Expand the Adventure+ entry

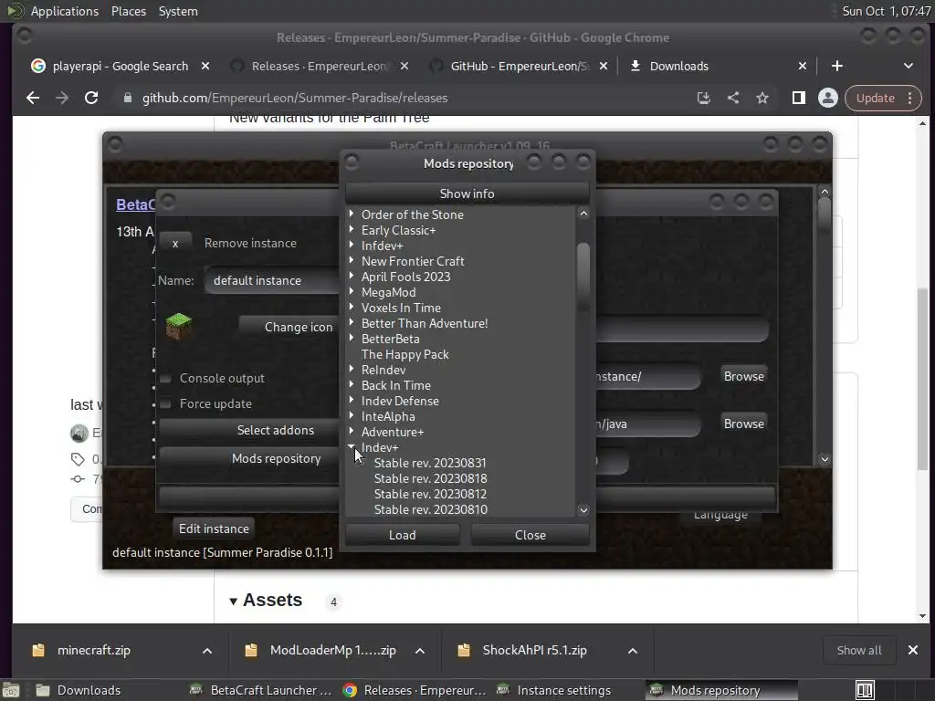[352, 431]
